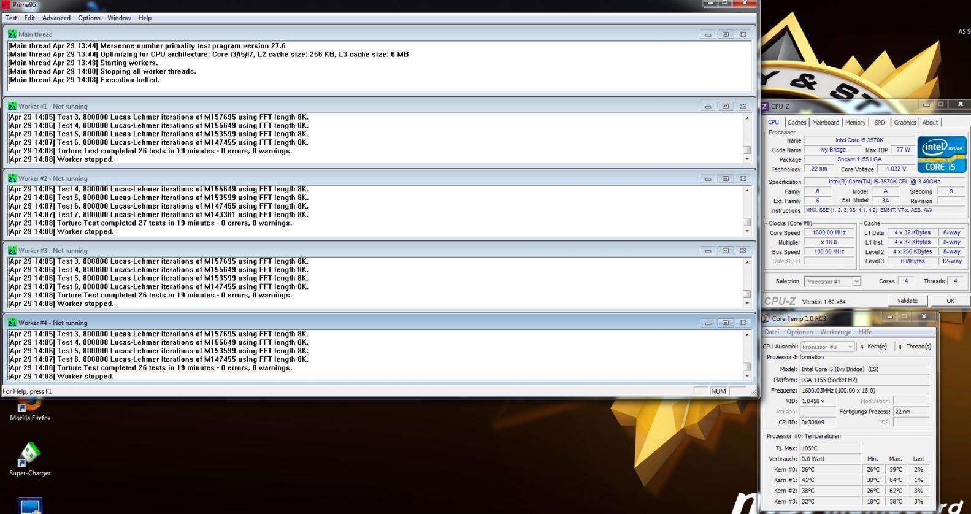Click the Prime95 title bar icon
This screenshot has height=514, width=971.
(6, 4)
